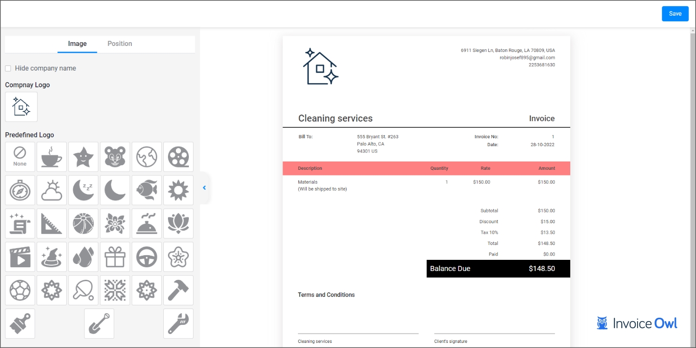
Task: Open the Image tab
Action: click(x=77, y=44)
